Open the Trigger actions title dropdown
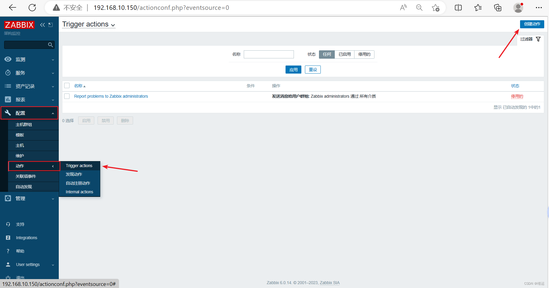549x288 pixels. pos(89,24)
